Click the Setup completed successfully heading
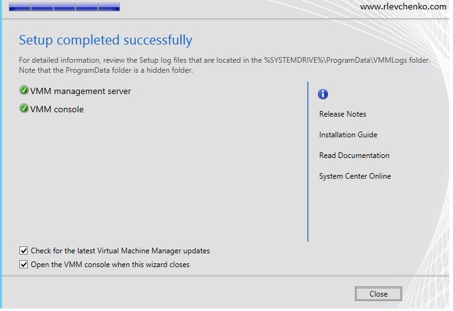This screenshot has width=453, height=311. (x=106, y=41)
